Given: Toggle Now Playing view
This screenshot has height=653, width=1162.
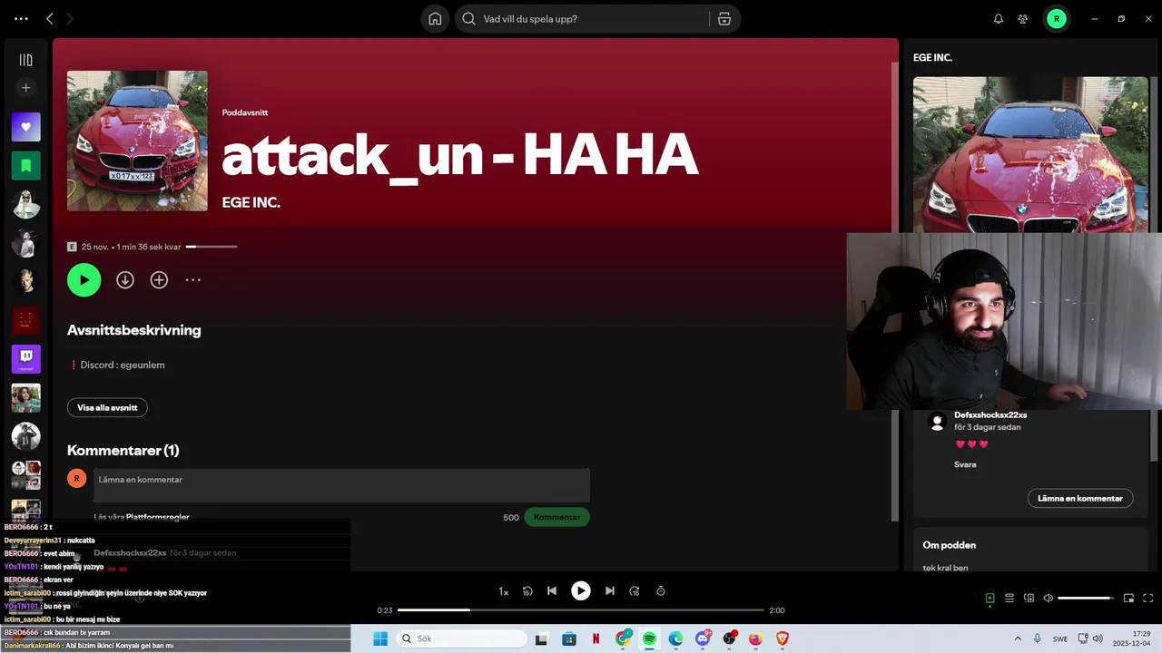Looking at the screenshot, I should point(990,599).
